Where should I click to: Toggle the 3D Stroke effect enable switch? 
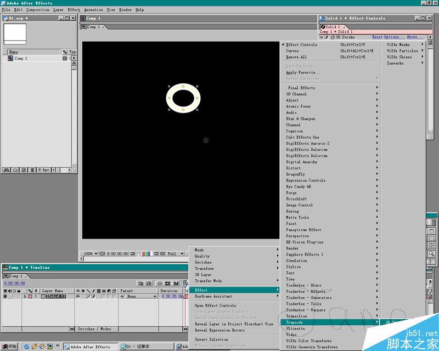(x=326, y=37)
